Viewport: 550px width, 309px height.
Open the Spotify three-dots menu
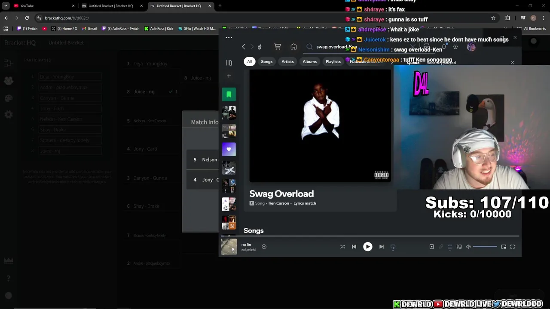[x=229, y=37]
